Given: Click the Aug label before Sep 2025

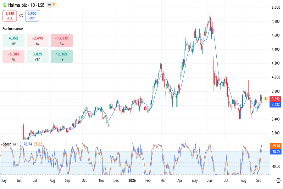Looking at the screenshot, I should coord(52,180).
